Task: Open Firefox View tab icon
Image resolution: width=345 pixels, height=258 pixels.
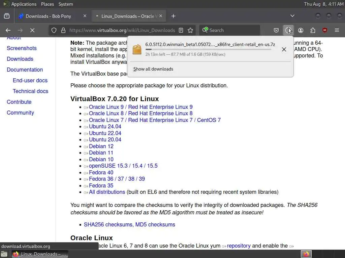Action: (7, 16)
